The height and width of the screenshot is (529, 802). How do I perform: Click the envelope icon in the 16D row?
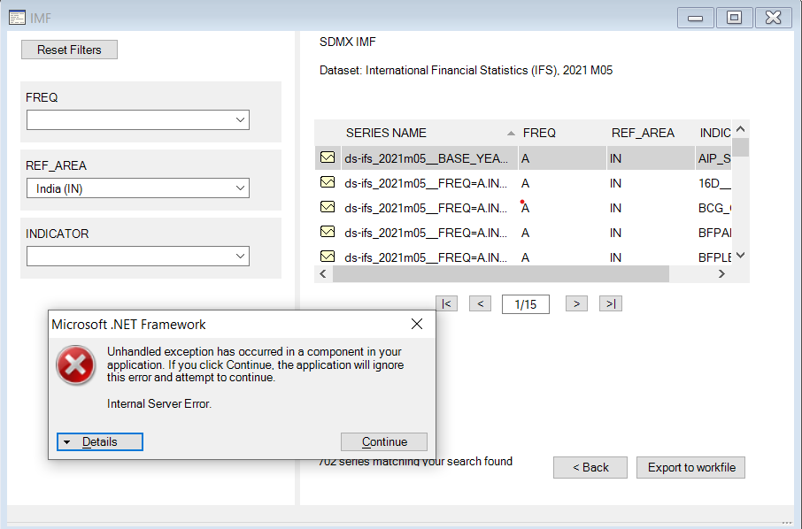tap(328, 182)
